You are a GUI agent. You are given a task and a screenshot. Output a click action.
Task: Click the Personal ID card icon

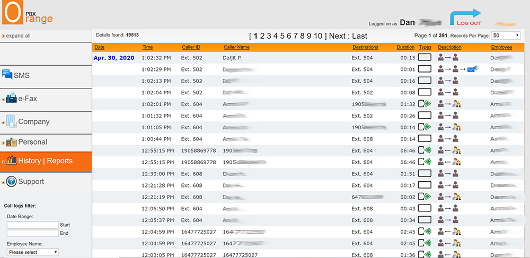11,142
